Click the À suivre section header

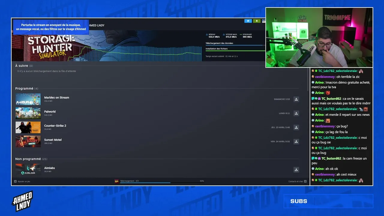click(x=24, y=66)
